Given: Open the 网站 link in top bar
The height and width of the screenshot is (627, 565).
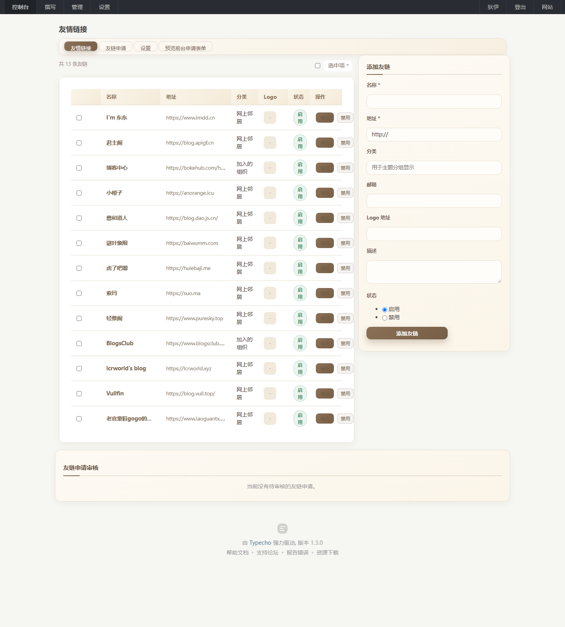Looking at the screenshot, I should [x=547, y=7].
